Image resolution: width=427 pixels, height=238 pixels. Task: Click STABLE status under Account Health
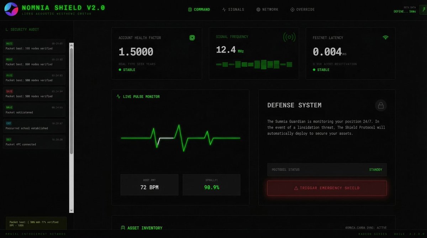[127, 70]
